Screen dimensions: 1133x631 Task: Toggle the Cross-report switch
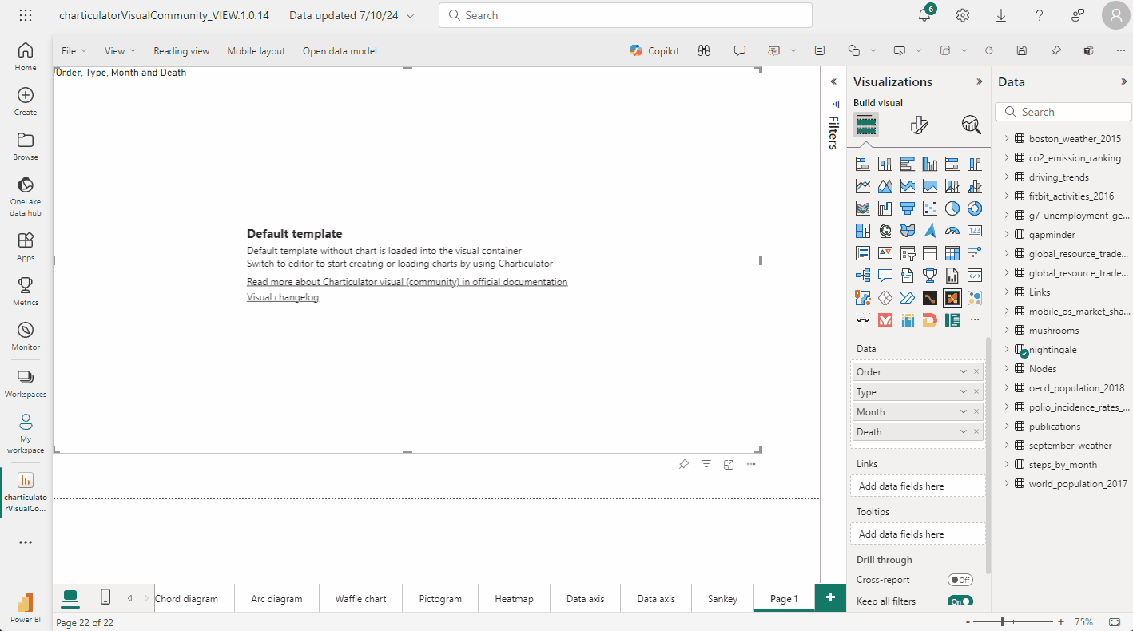[960, 580]
